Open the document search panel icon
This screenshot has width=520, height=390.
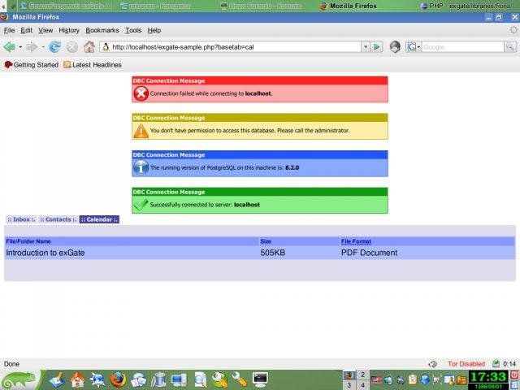point(201,380)
